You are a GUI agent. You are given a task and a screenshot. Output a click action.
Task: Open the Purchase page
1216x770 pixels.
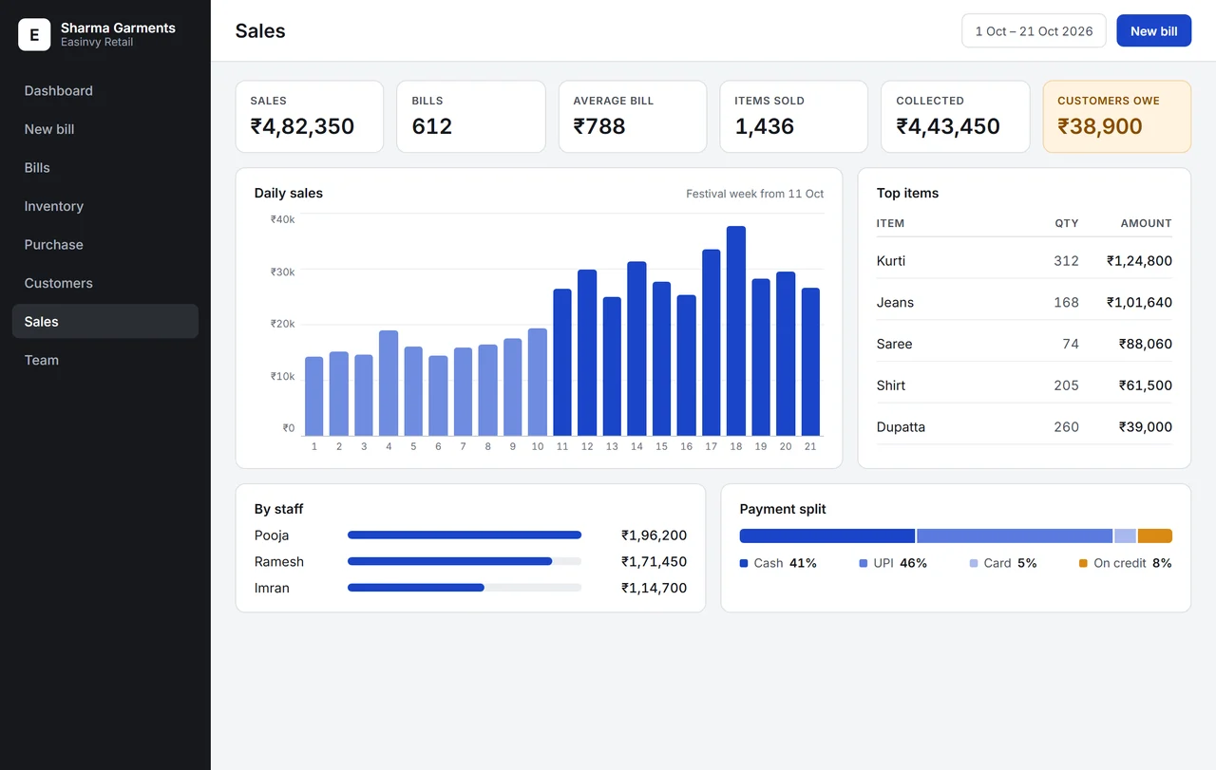(x=104, y=245)
